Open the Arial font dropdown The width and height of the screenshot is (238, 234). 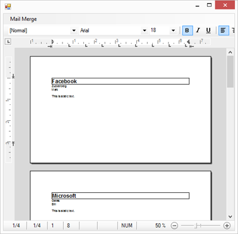click(x=145, y=30)
